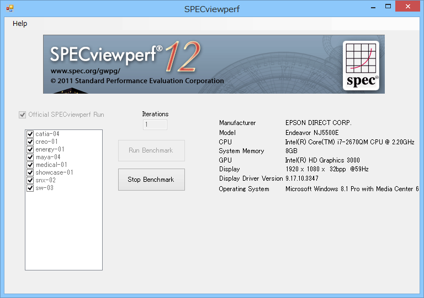Maximize the SPECviewperf window
This screenshot has width=424, height=298.
click(x=388, y=7)
